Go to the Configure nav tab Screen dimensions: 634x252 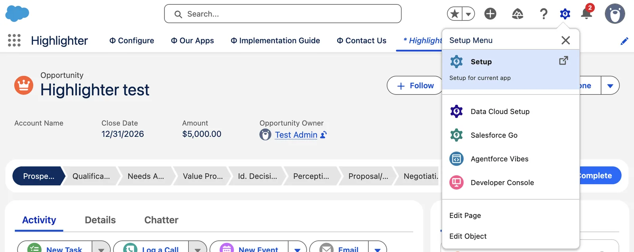[x=132, y=41]
